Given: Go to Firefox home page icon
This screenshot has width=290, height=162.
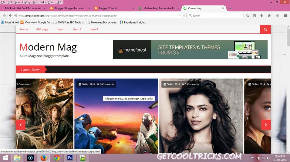Looking at the screenshot, I should [x=269, y=16].
